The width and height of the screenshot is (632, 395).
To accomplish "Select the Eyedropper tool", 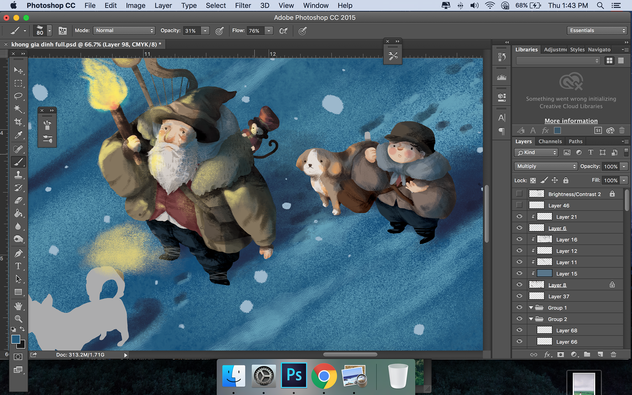I will click(x=18, y=135).
